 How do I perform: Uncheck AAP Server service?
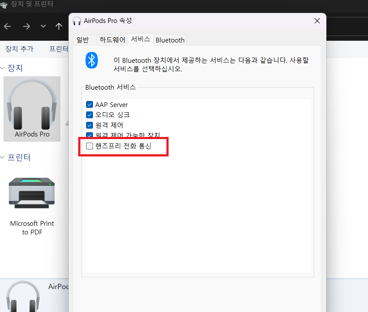click(90, 104)
